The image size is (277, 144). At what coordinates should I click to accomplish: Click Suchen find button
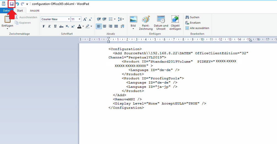coord(192,17)
